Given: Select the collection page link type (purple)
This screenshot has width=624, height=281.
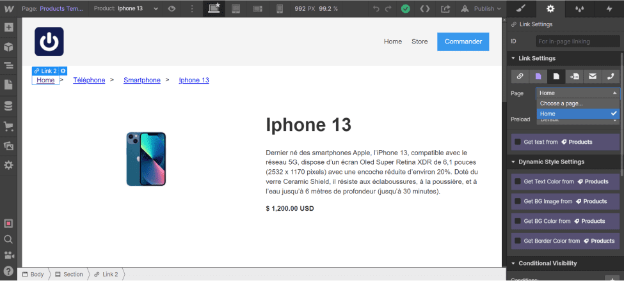Looking at the screenshot, I should pos(538,77).
